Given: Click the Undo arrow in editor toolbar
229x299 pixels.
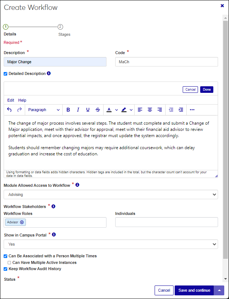Looking at the screenshot, I should point(9,110).
